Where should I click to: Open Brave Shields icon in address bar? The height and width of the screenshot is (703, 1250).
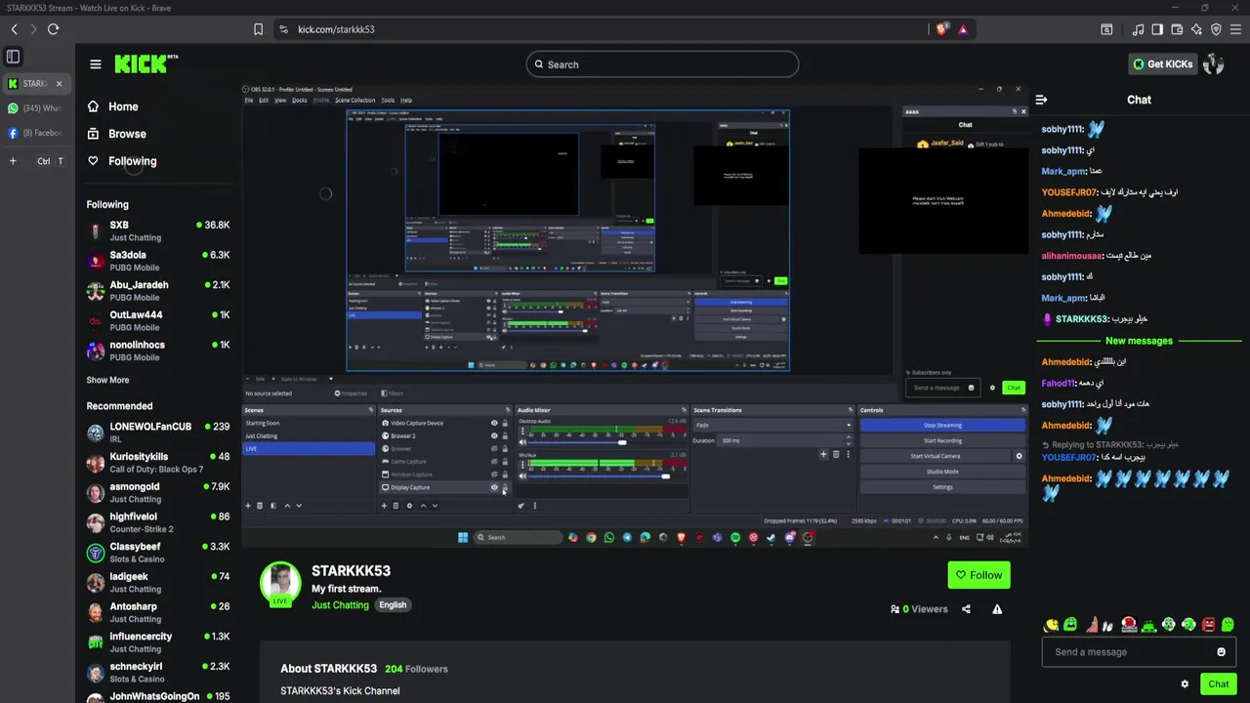(942, 29)
